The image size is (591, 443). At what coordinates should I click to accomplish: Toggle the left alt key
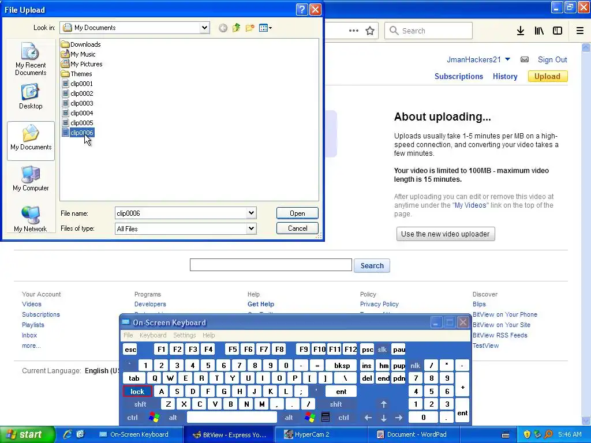click(x=173, y=418)
